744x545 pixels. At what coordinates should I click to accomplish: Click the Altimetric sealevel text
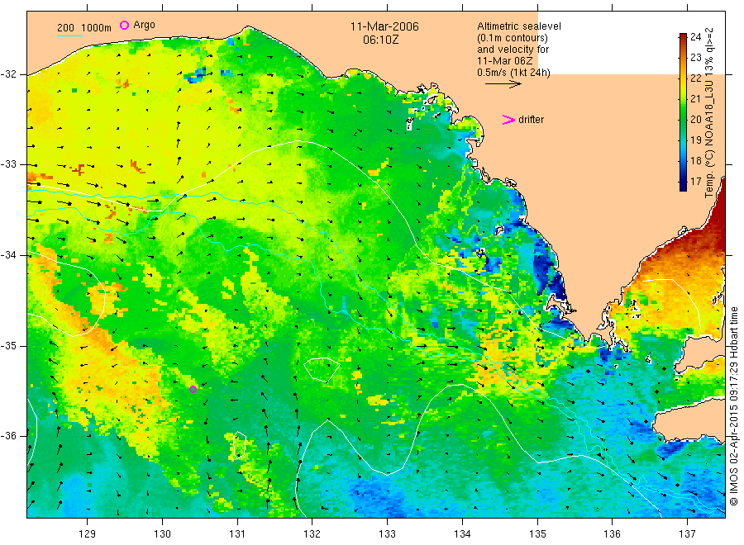518,26
